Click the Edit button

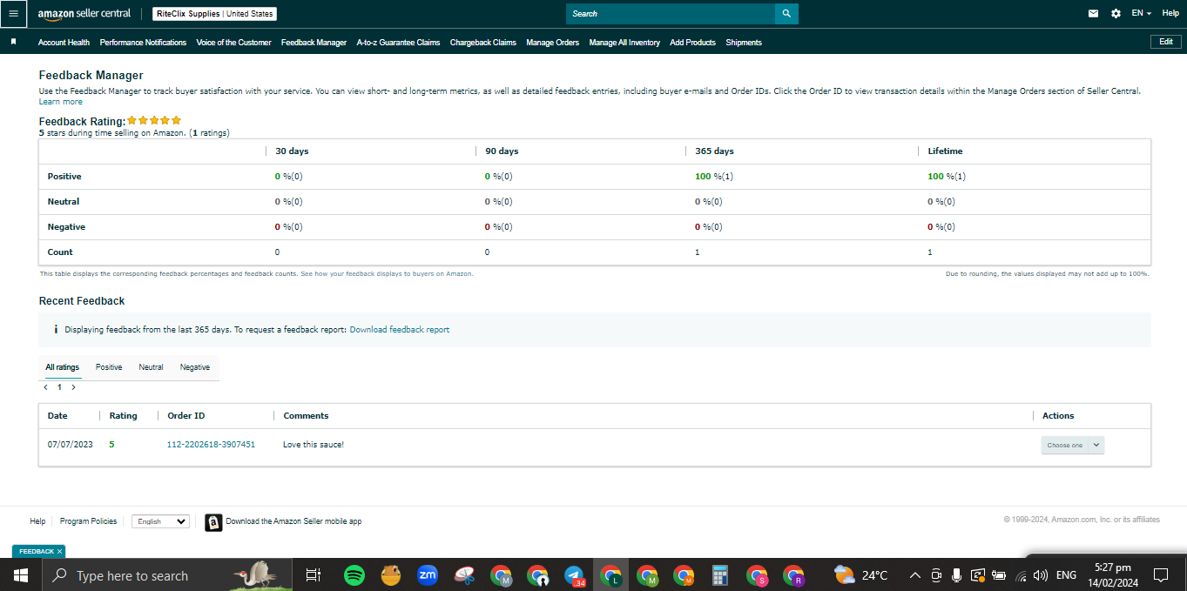coord(1166,42)
